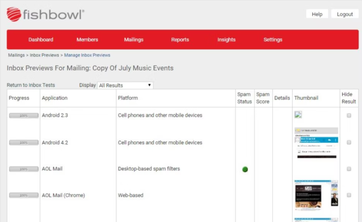Image resolution: width=362 pixels, height=222 pixels.
Task: Check Hide Result for Android 2.3
Action: click(x=349, y=115)
